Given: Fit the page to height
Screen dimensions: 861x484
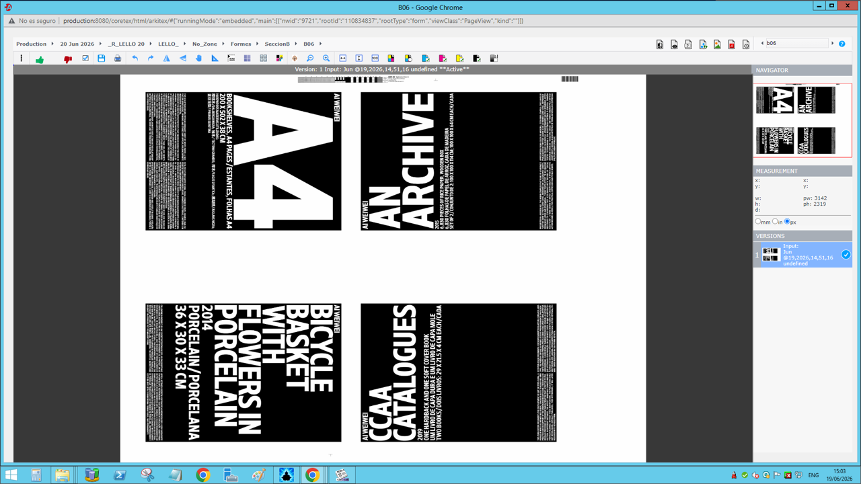Looking at the screenshot, I should coord(359,58).
